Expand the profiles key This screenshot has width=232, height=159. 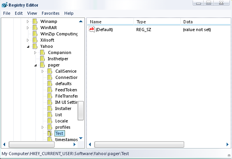[42, 127]
